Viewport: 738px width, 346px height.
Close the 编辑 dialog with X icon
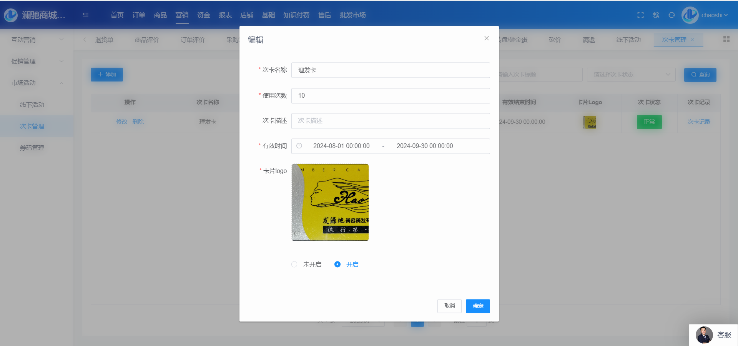pyautogui.click(x=487, y=38)
